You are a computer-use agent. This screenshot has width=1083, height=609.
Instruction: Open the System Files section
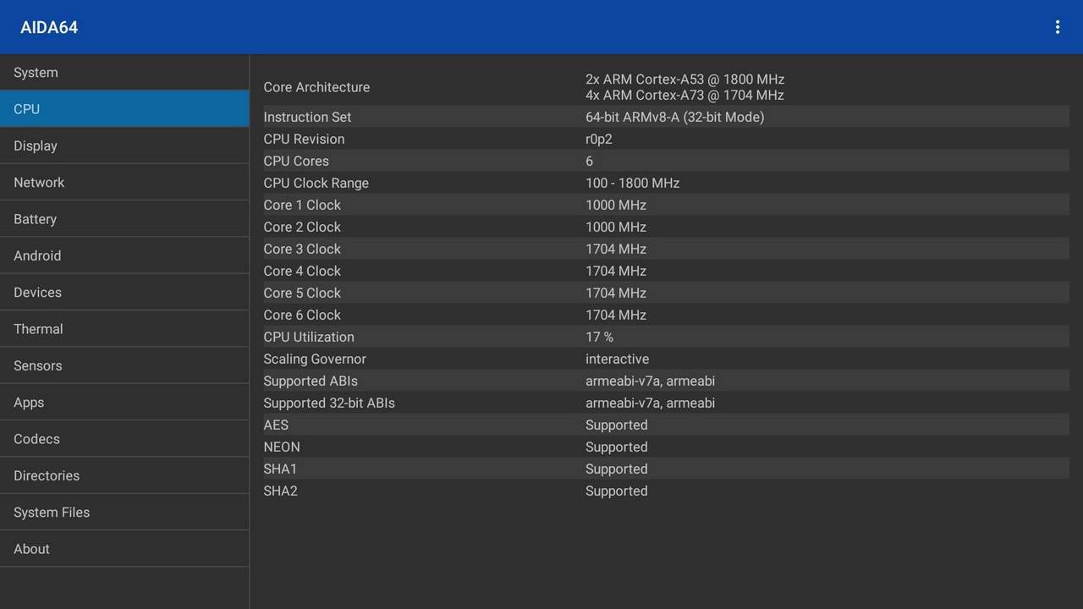coord(124,513)
